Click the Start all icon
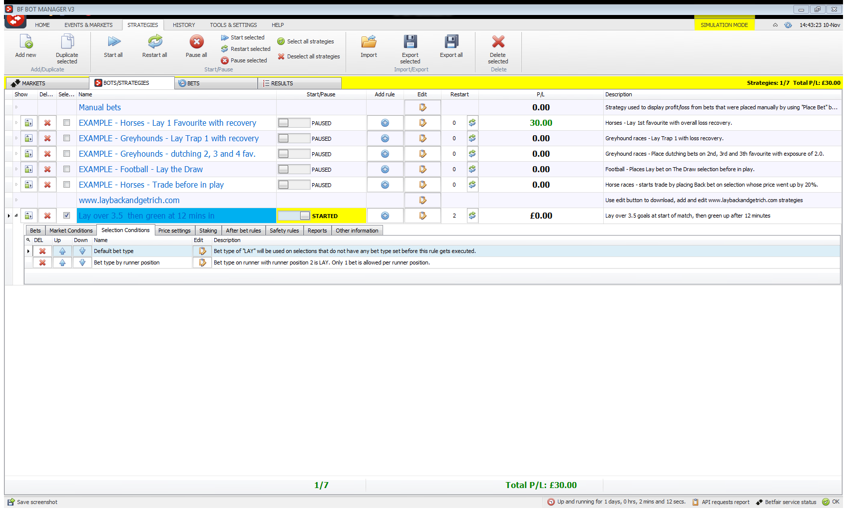 (113, 41)
